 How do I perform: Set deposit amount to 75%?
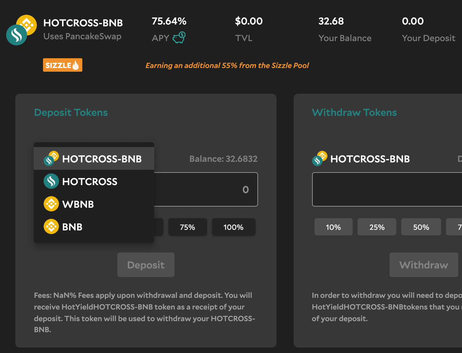[188, 227]
